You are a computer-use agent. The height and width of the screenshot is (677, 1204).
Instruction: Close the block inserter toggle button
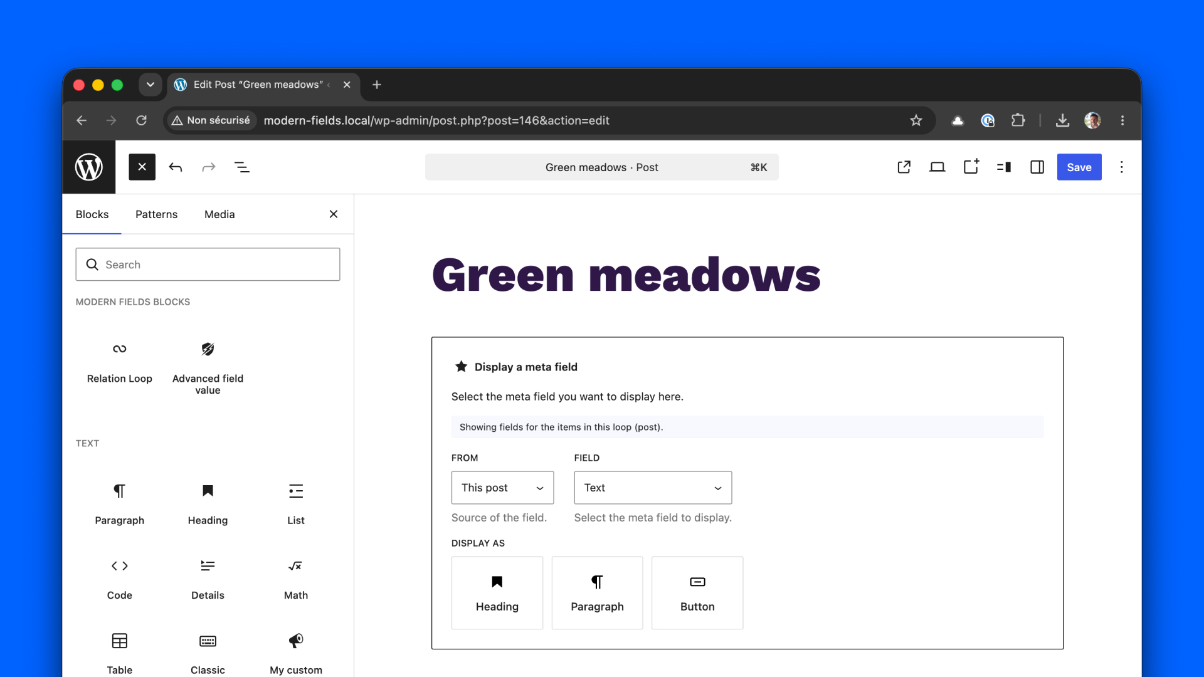(x=142, y=167)
